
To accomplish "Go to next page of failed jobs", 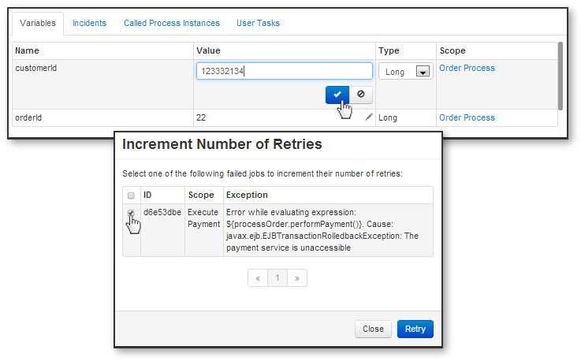I will pos(296,278).
